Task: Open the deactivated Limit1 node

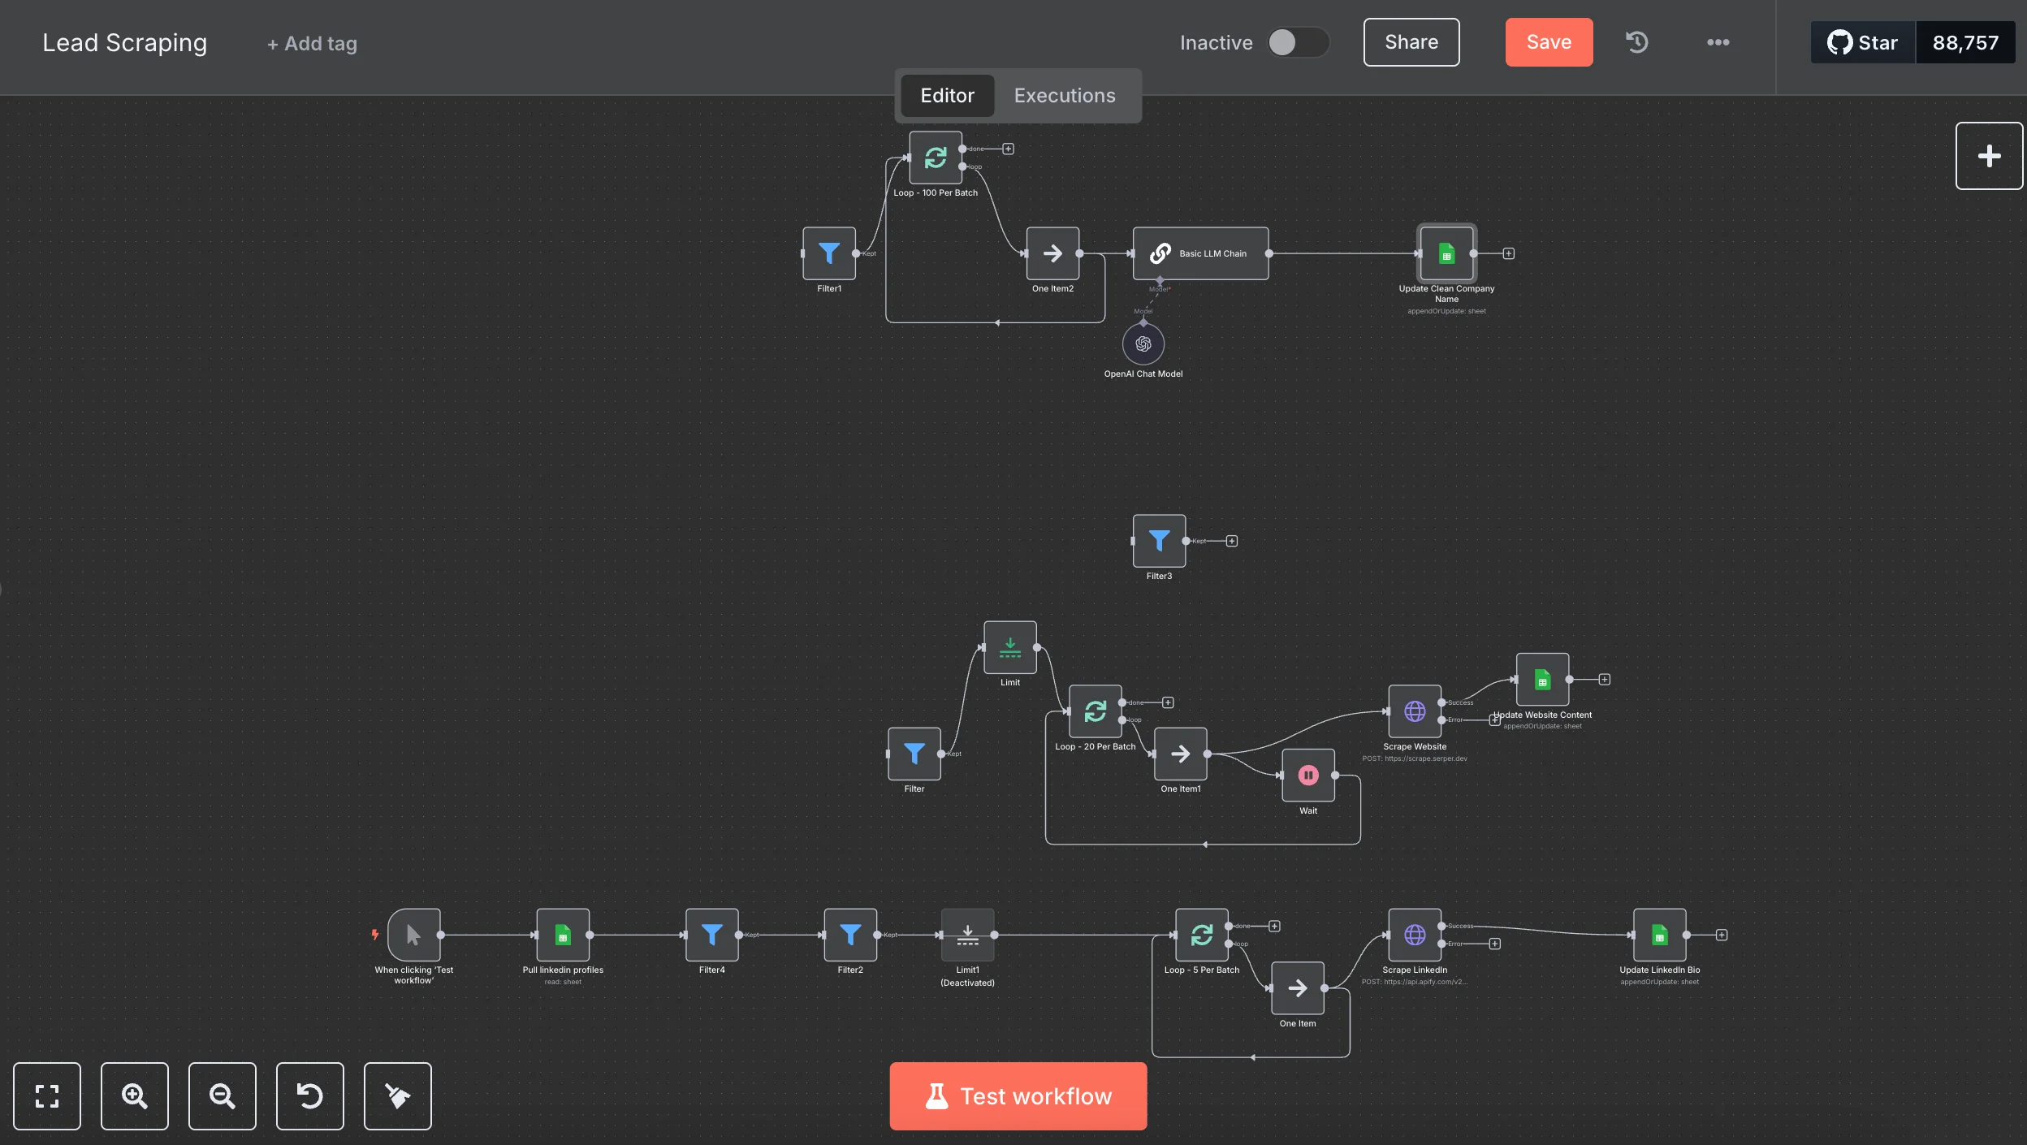Action: coord(967,935)
